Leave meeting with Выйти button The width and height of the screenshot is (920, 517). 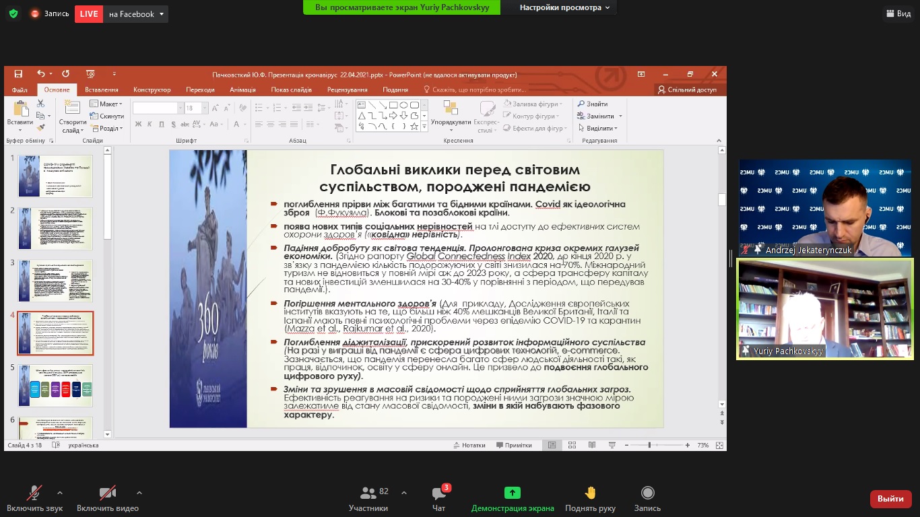(890, 499)
